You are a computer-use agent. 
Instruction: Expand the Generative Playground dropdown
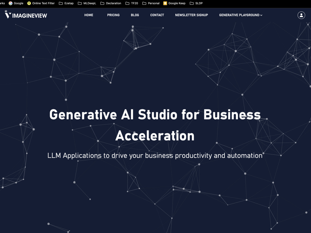[x=239, y=15]
